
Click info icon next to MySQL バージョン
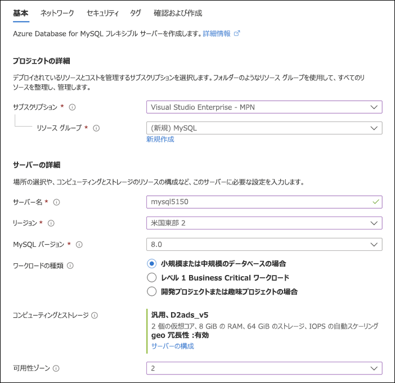pyautogui.click(x=79, y=245)
